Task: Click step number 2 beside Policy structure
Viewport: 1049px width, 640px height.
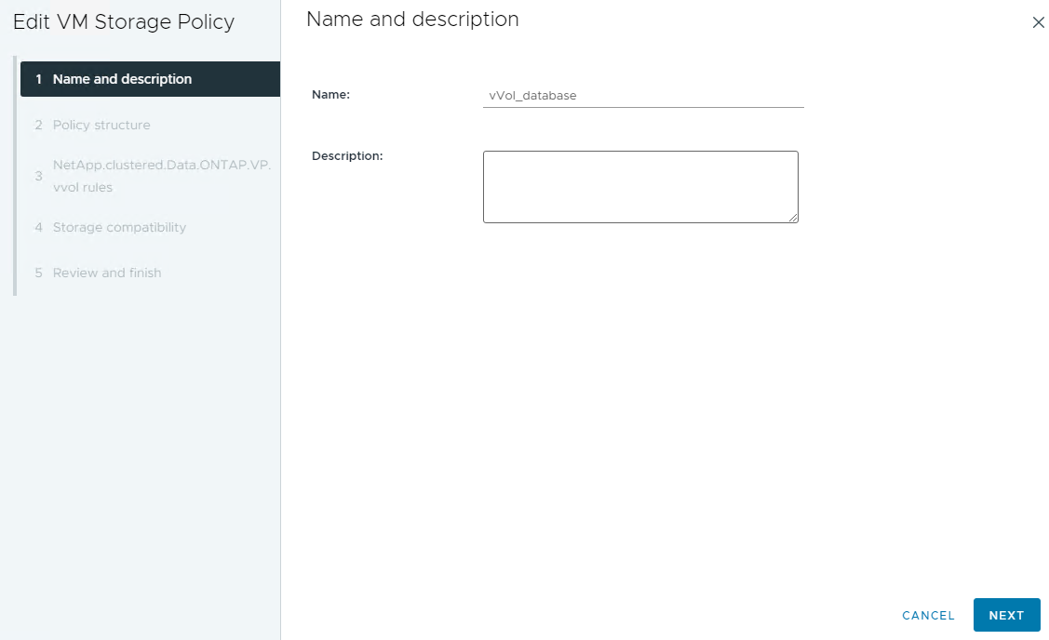Action: point(38,125)
